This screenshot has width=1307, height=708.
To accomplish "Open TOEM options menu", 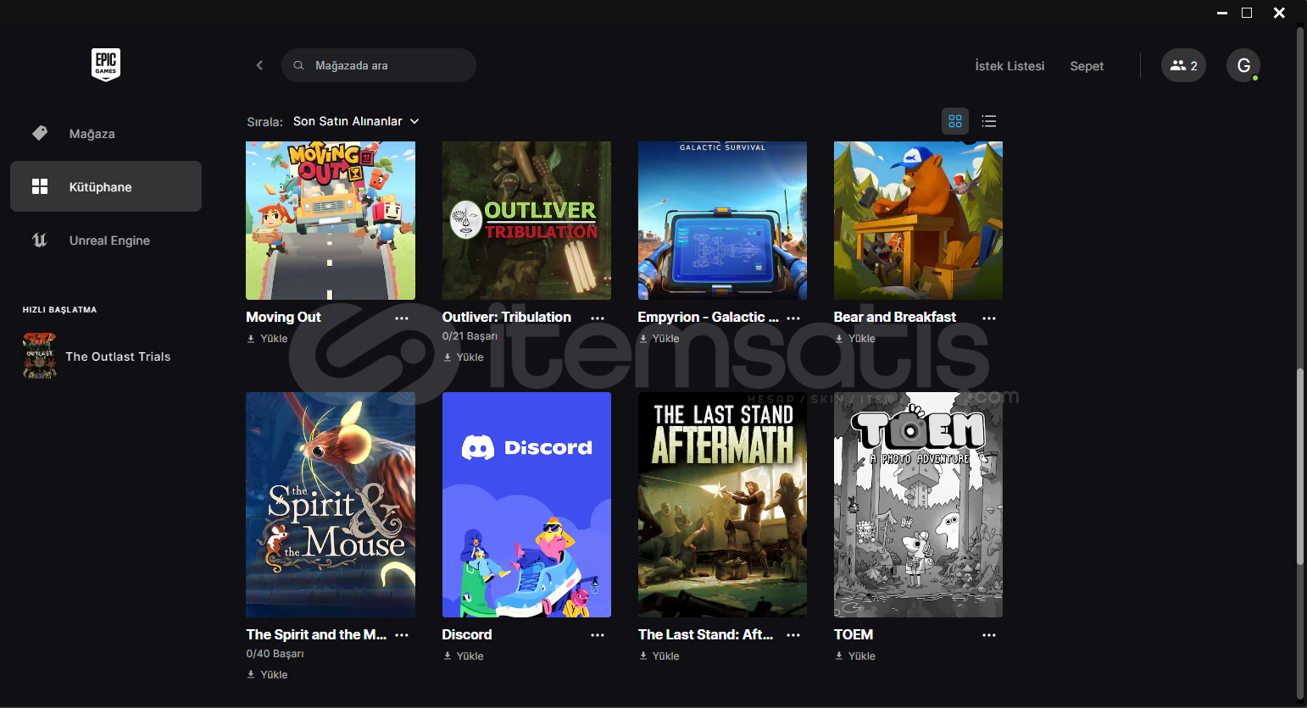I will 989,635.
